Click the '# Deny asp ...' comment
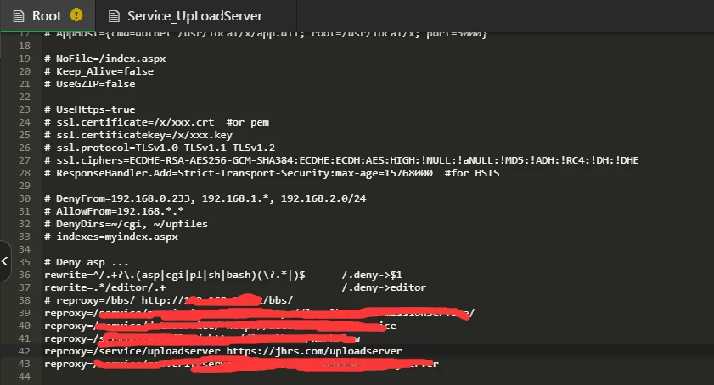The width and height of the screenshot is (714, 385). tap(87, 263)
